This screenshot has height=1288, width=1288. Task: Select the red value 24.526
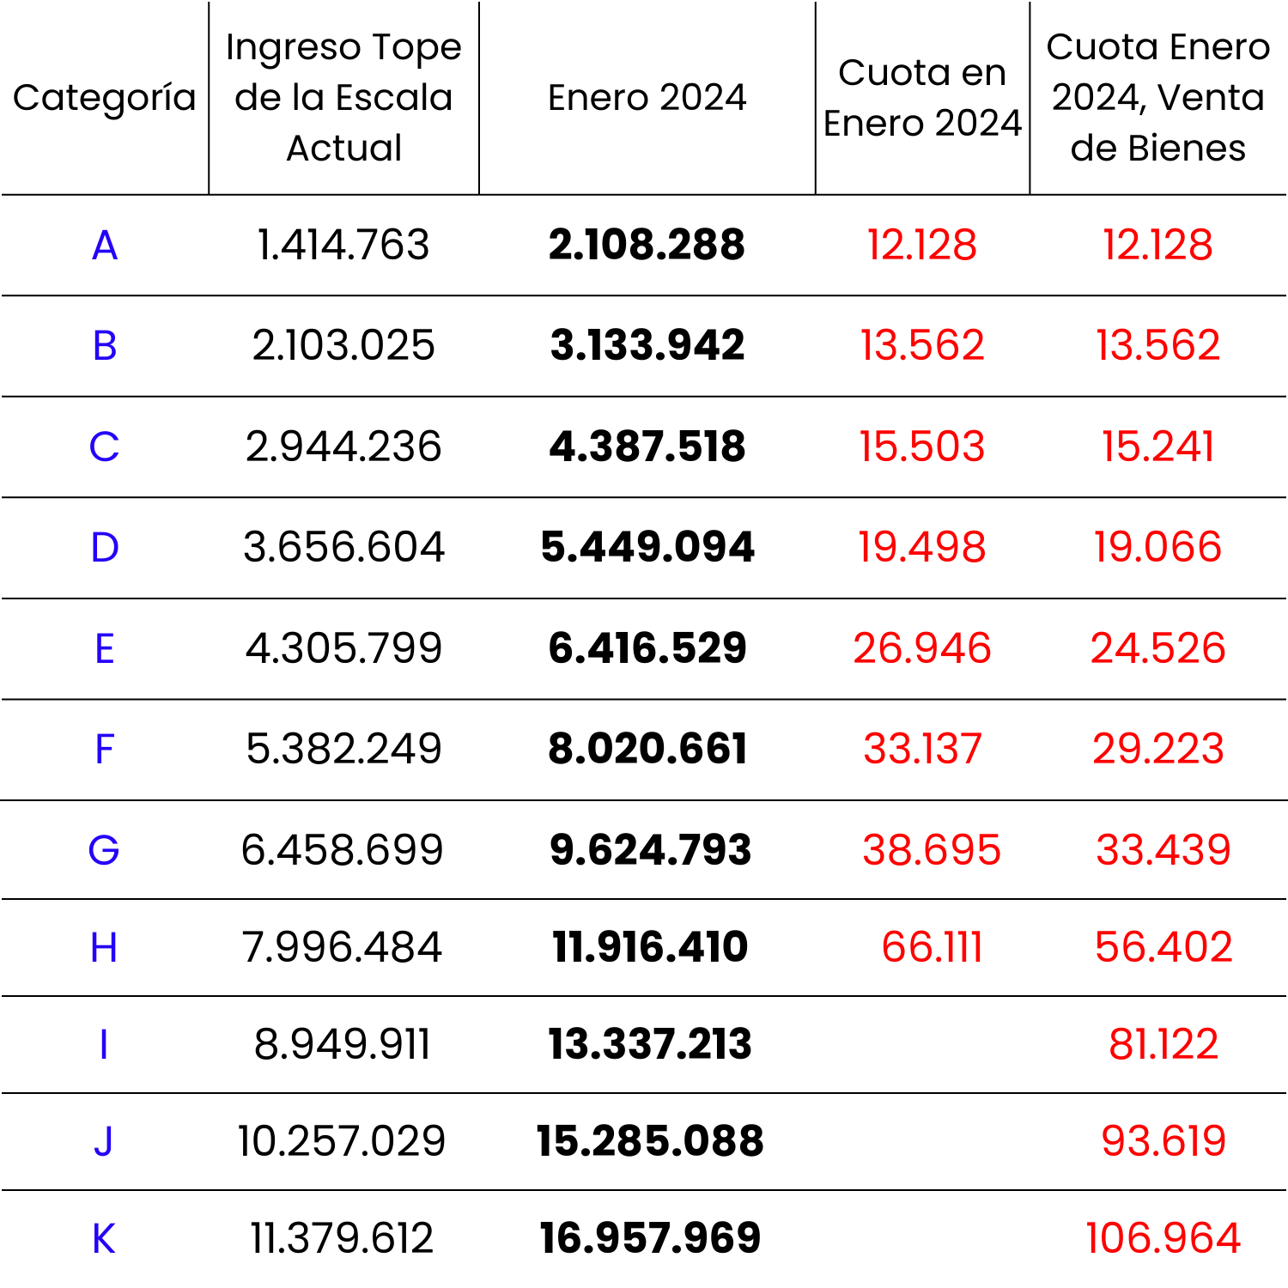(x=1157, y=649)
